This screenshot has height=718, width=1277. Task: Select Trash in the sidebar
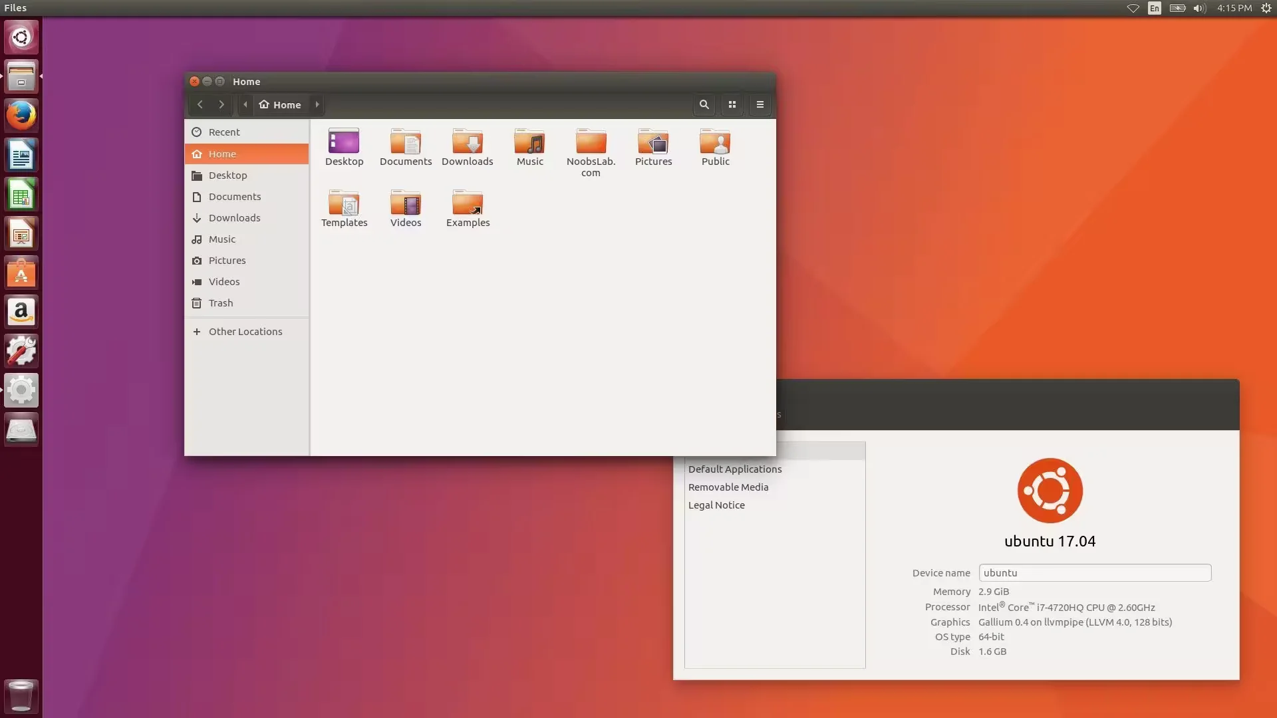(221, 303)
